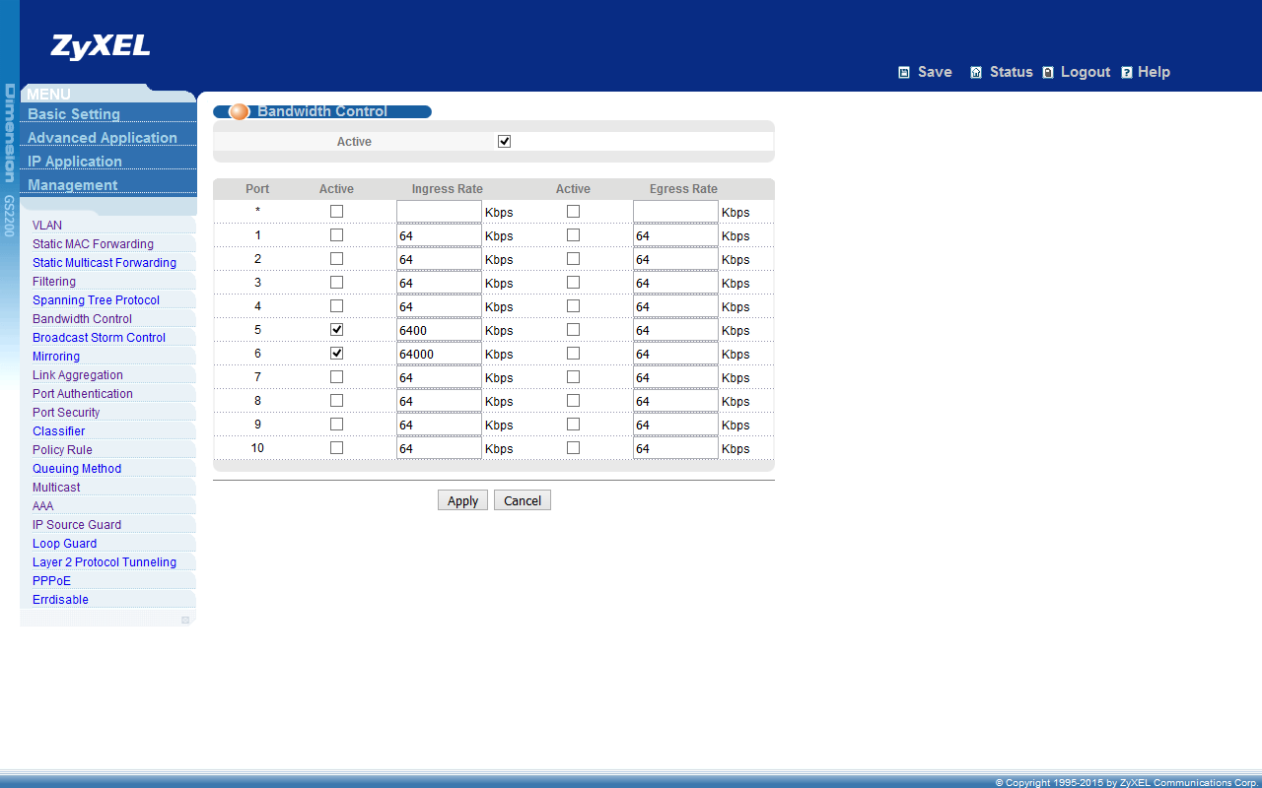Open Static Multicast Forwarding

click(x=105, y=263)
